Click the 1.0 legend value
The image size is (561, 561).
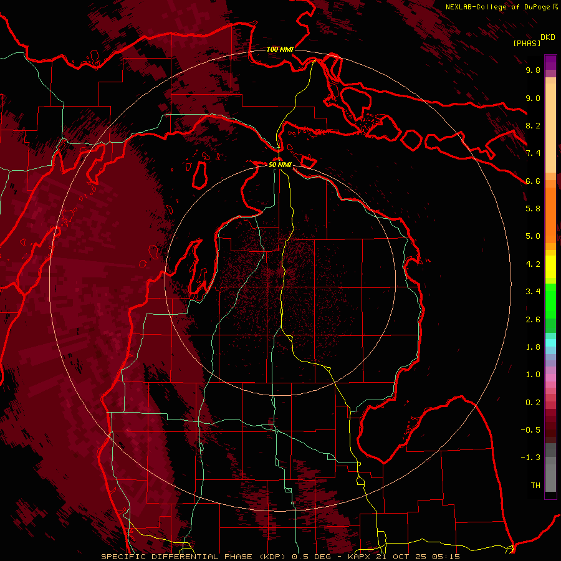click(x=533, y=375)
